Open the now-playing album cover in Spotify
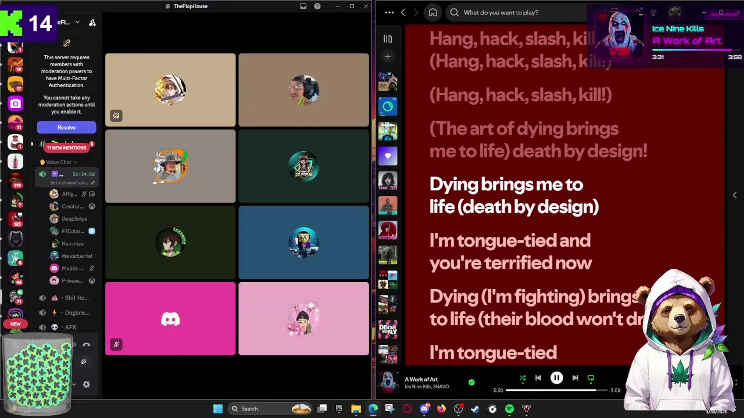This screenshot has height=418, width=744. (x=388, y=383)
